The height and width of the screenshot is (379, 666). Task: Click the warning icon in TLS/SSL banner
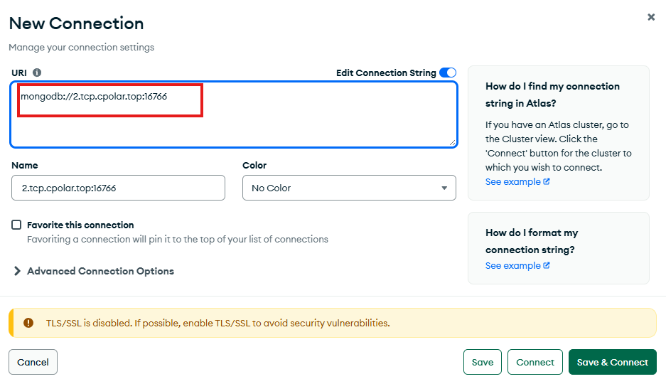28,323
